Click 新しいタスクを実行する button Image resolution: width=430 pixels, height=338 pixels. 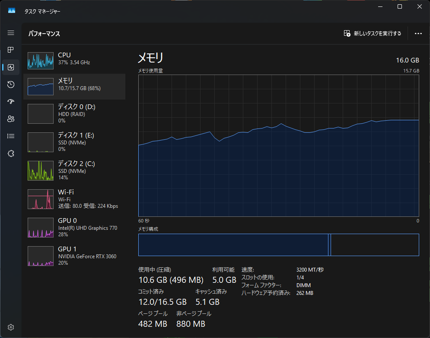[x=373, y=34]
